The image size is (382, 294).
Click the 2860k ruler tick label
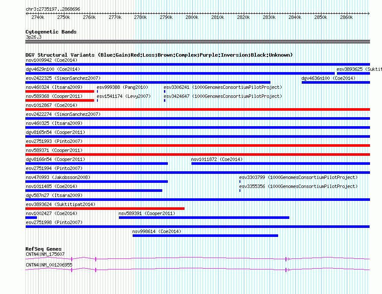[346, 17]
